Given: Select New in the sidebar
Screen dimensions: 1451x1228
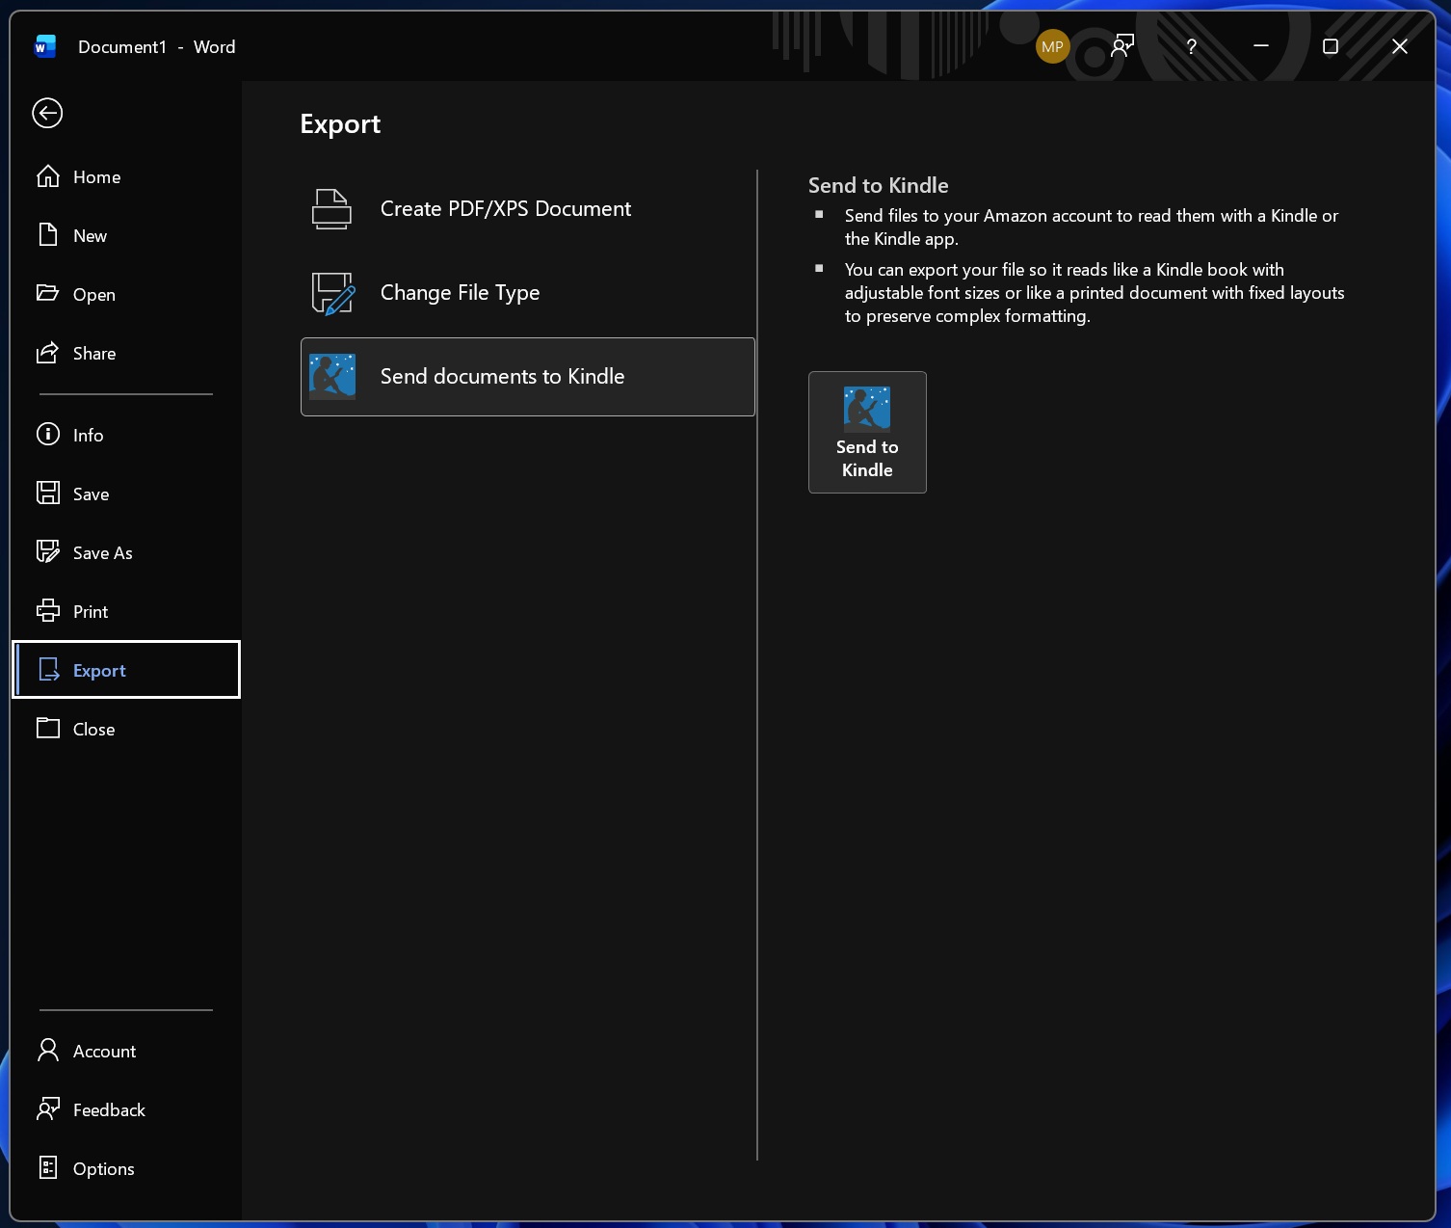Looking at the screenshot, I should (126, 235).
